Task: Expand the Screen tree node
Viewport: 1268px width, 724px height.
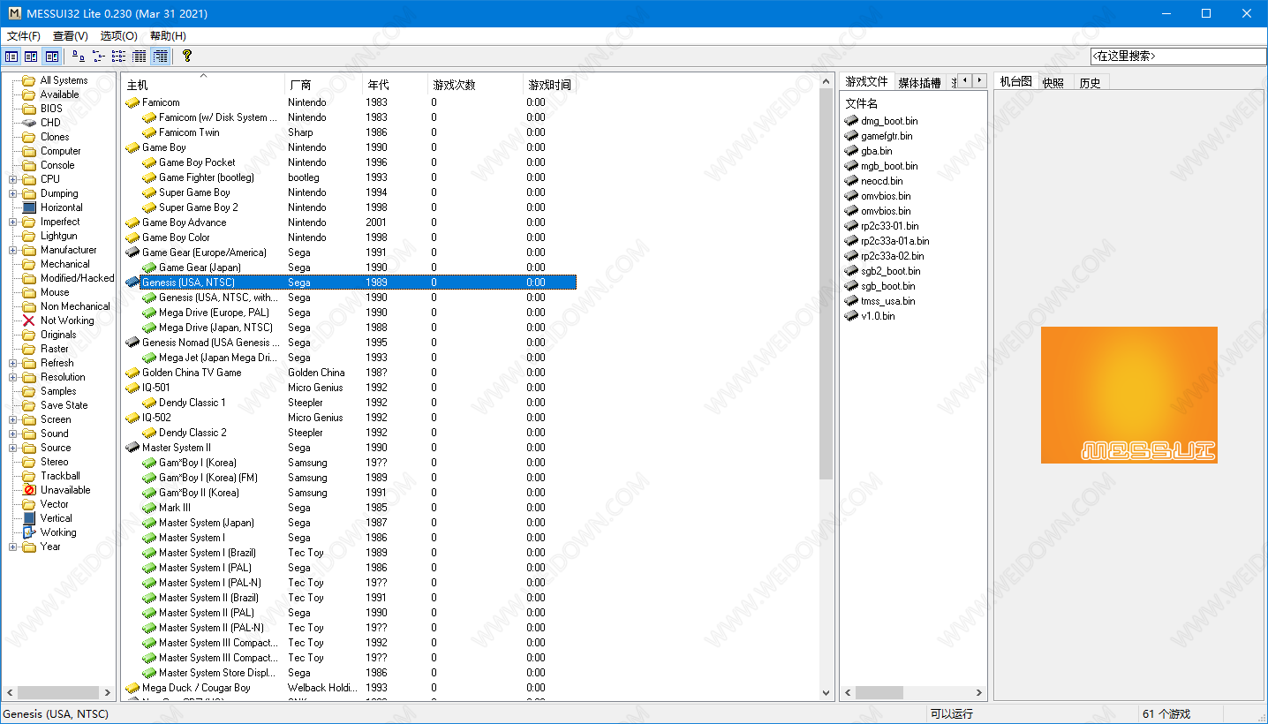Action: click(x=13, y=419)
